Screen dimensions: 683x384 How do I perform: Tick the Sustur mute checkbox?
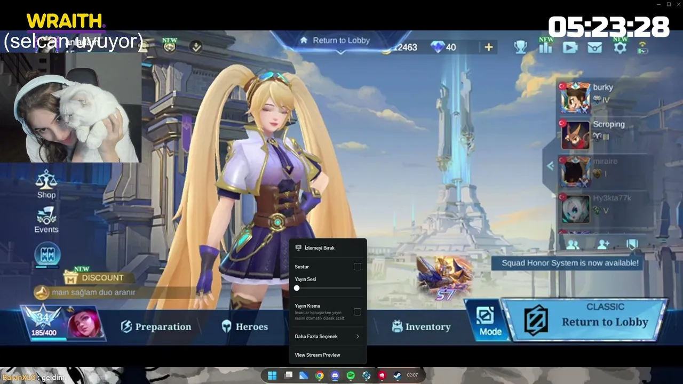click(x=358, y=267)
